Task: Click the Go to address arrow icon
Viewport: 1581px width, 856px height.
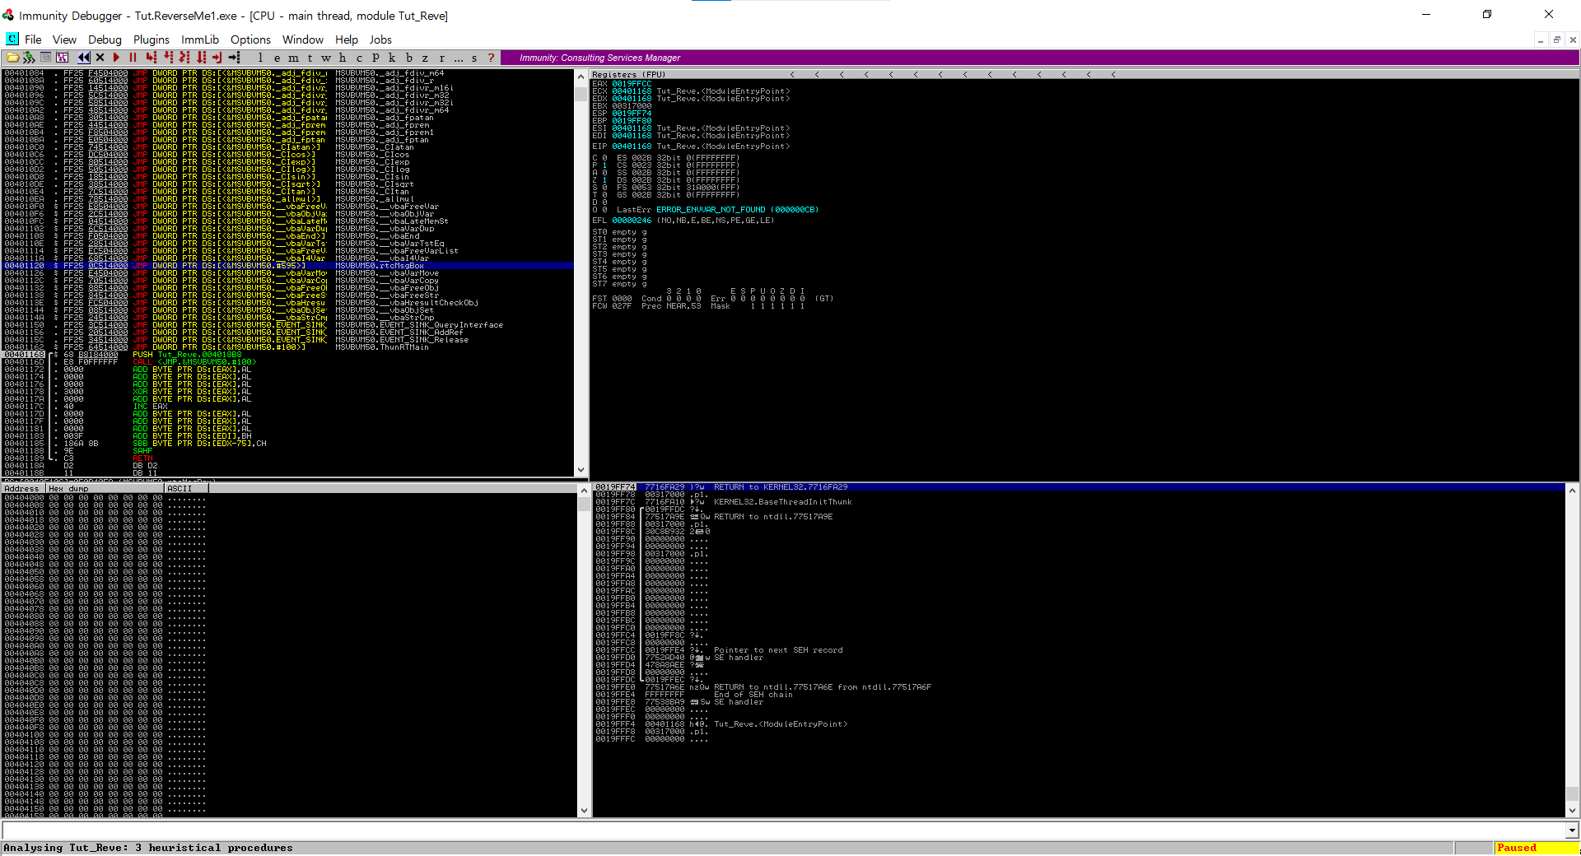Action: [x=235, y=58]
